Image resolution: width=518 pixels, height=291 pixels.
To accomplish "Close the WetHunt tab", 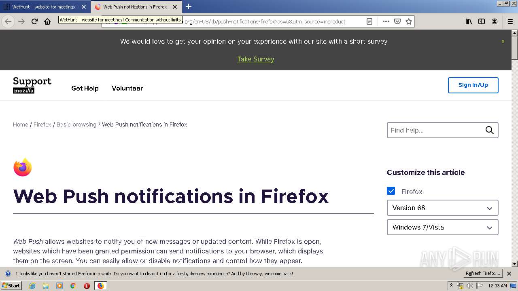I will (x=84, y=7).
